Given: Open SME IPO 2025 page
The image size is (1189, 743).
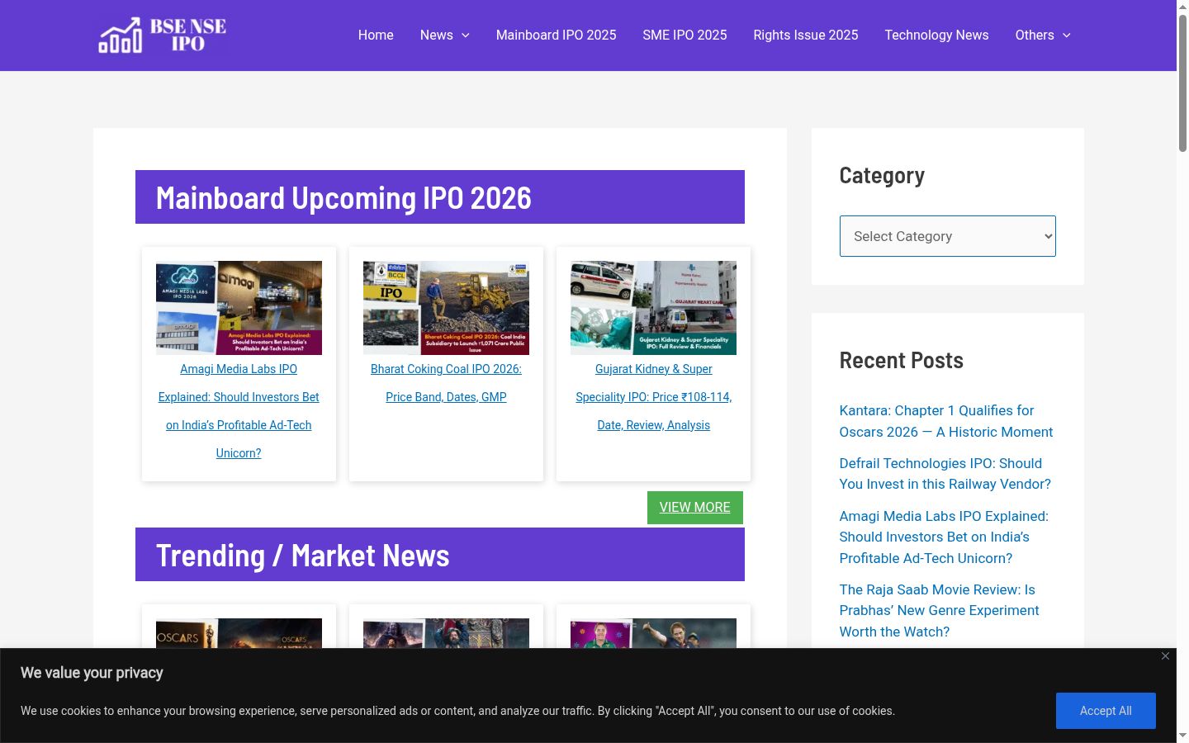Looking at the screenshot, I should pos(685,35).
